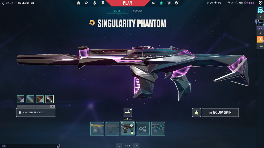The width and height of the screenshot is (264, 148).
Task: Go Back from the Collection screen
Action: pos(7,3)
